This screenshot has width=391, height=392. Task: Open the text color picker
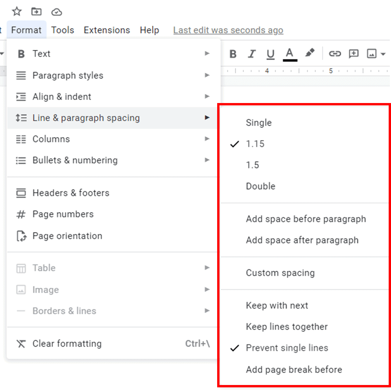point(290,54)
